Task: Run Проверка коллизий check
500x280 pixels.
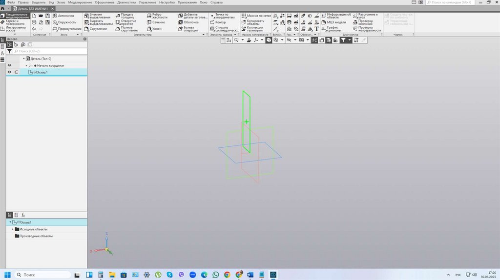Action: click(x=363, y=22)
